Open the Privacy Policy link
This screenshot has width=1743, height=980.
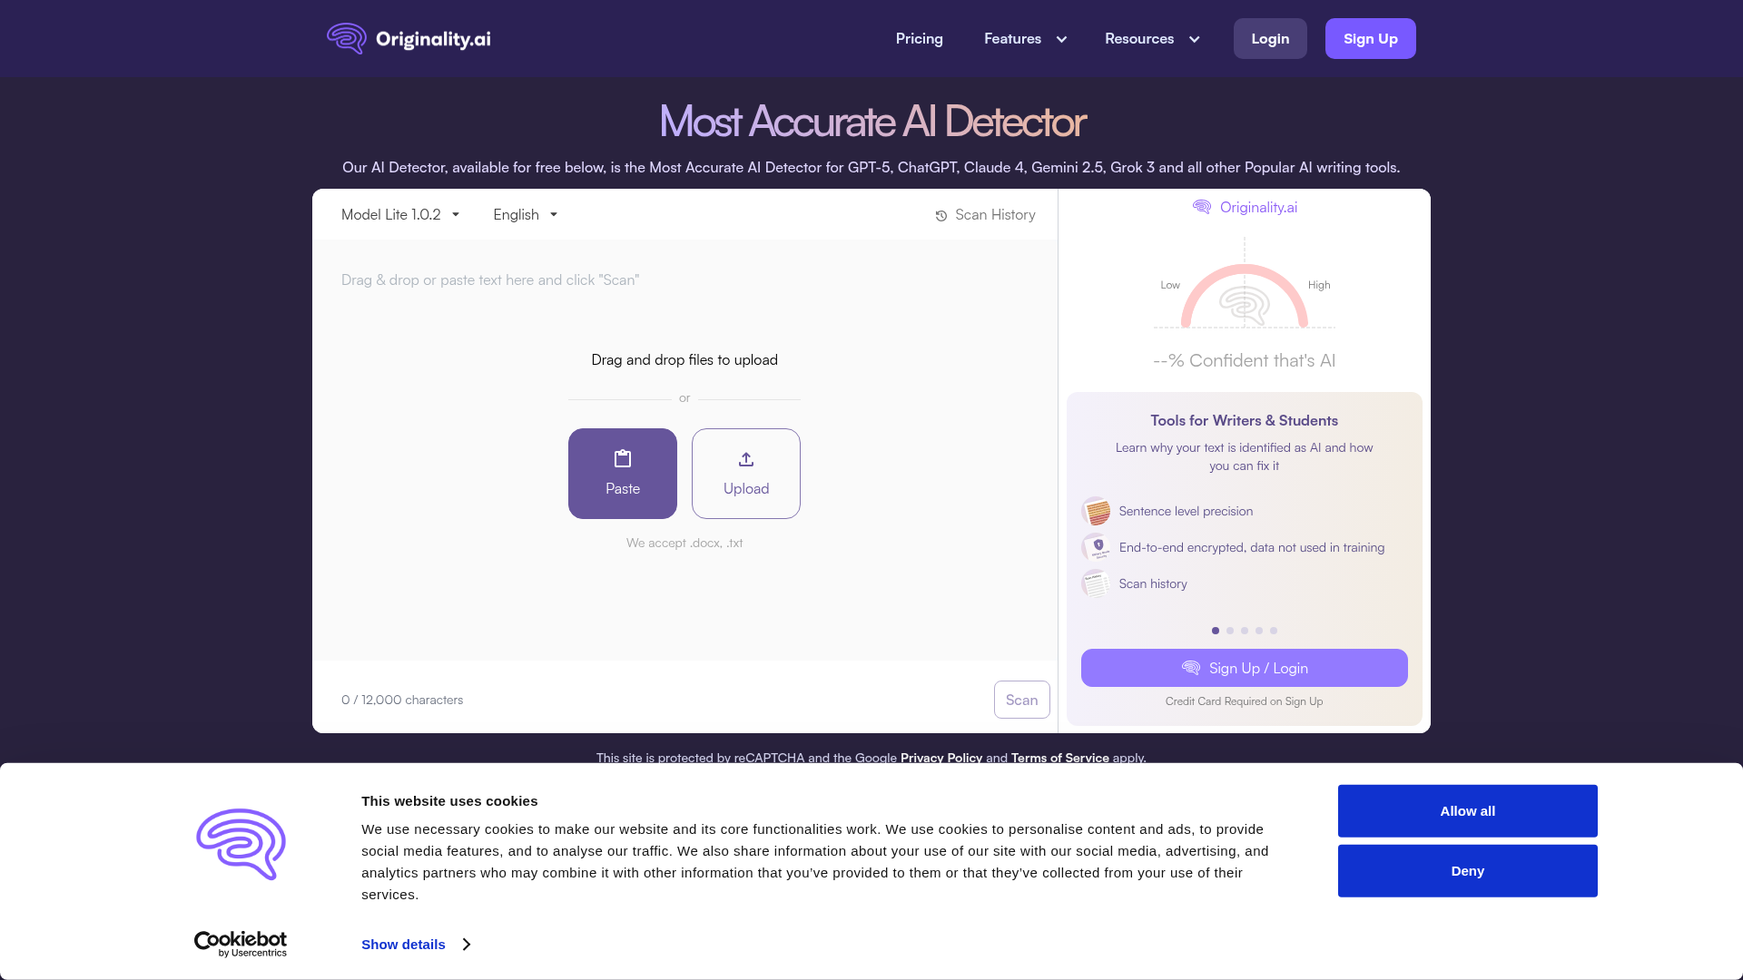(941, 758)
